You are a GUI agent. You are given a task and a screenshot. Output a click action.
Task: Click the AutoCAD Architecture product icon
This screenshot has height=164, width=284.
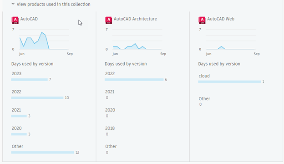tap(108, 20)
